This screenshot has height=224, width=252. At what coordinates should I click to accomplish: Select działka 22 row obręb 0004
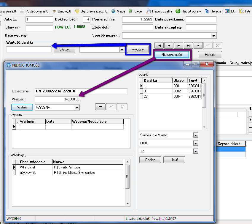[170, 97]
